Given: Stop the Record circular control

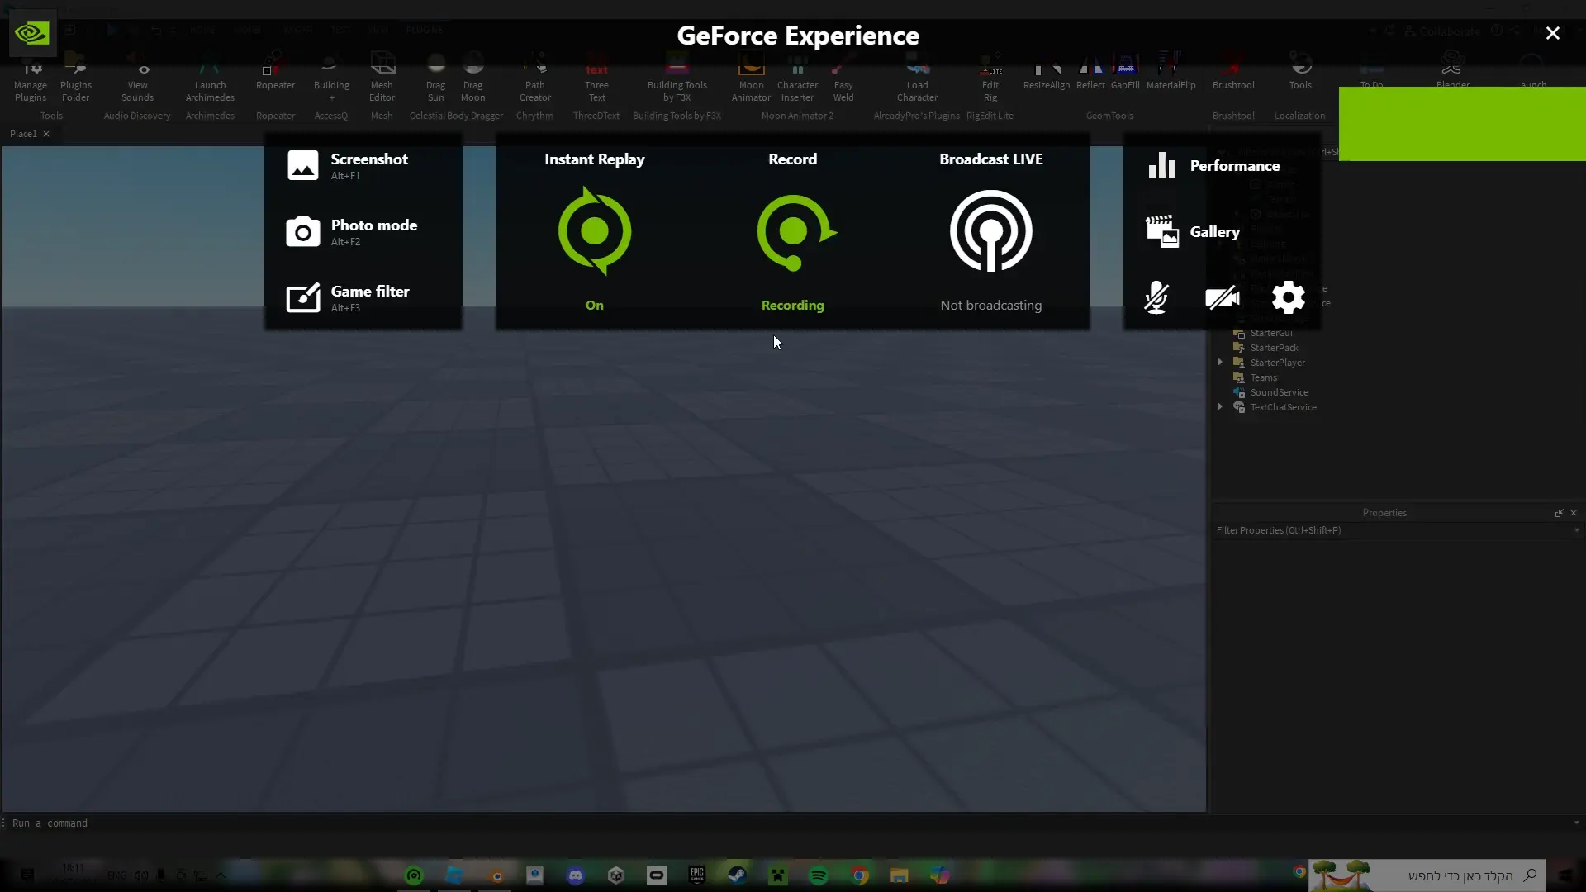Looking at the screenshot, I should point(794,231).
